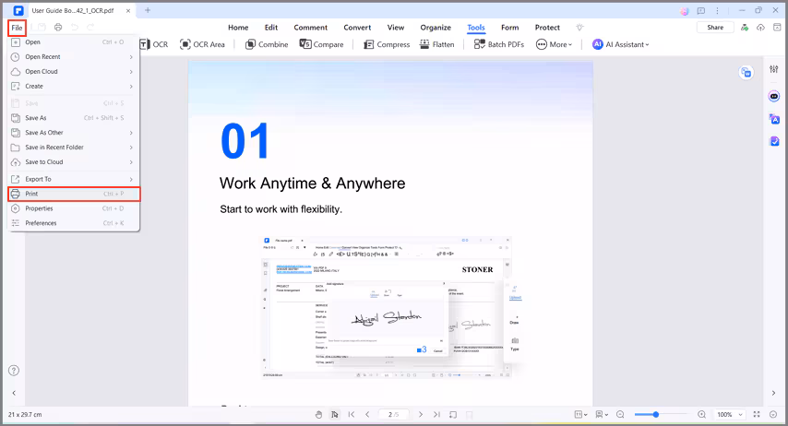The width and height of the screenshot is (788, 426).
Task: Adjust the zoom slider handle
Action: tap(656, 414)
